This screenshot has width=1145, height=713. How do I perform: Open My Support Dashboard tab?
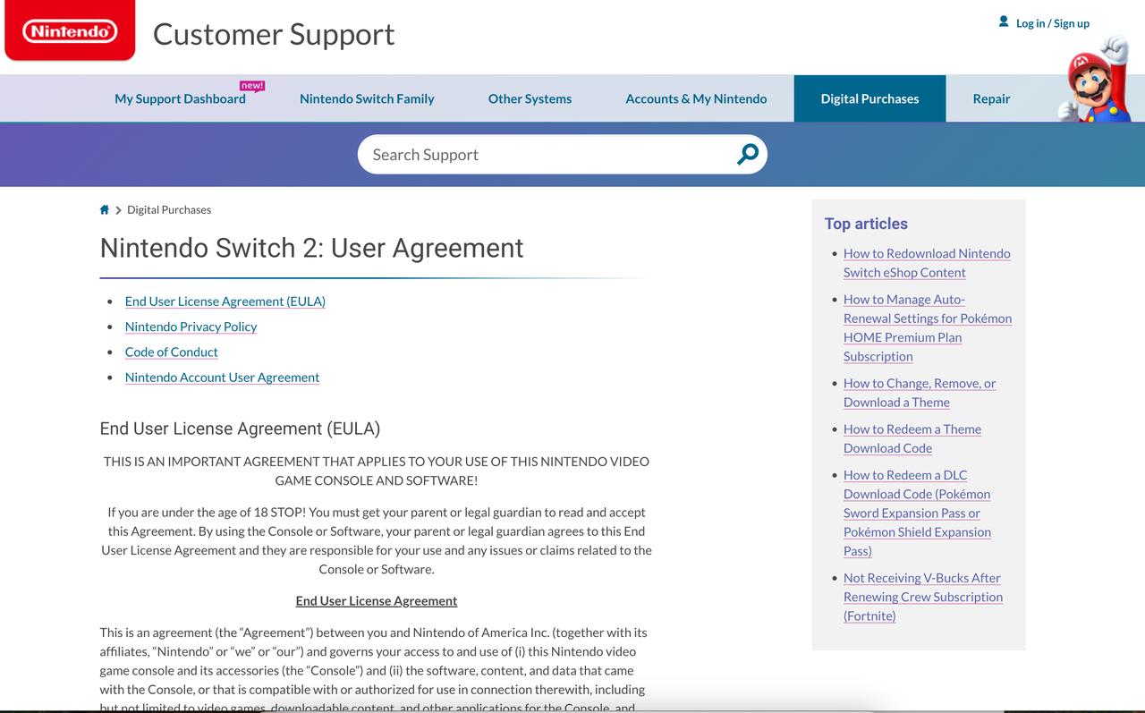(180, 98)
